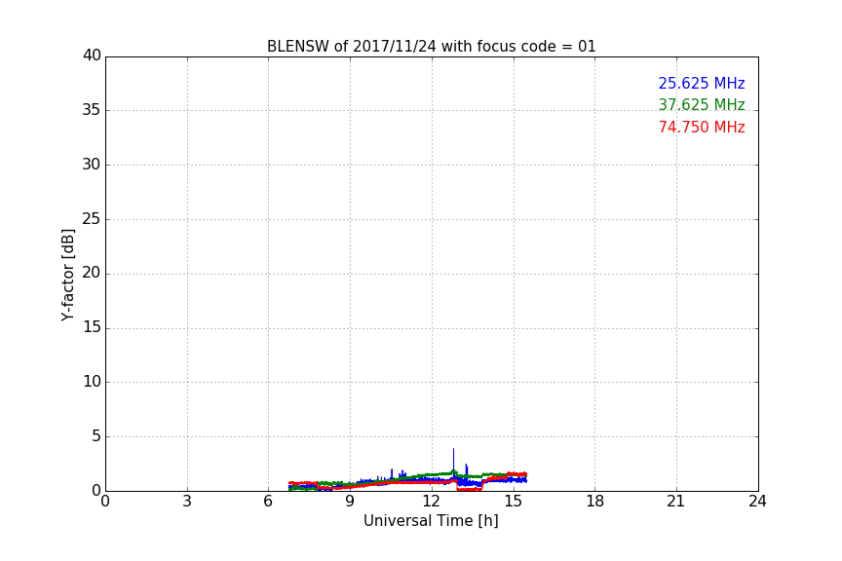Click the x-axis tick label 18
Image resolution: width=842 pixels, height=561 pixels.
click(595, 502)
